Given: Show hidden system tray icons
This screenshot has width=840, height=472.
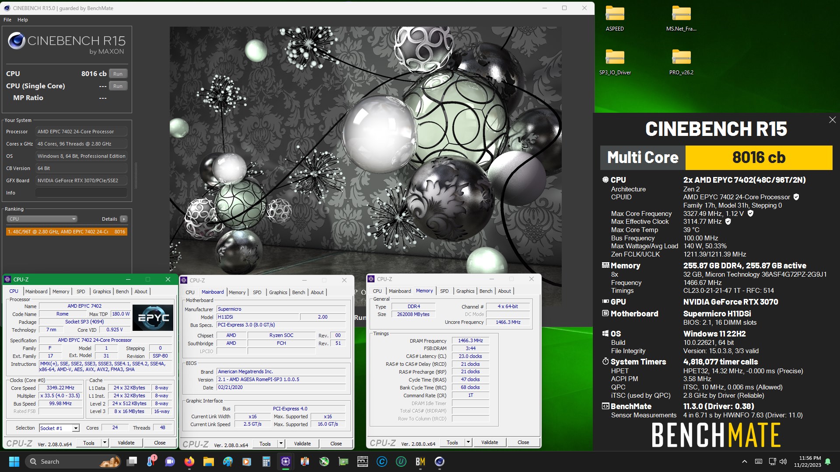Looking at the screenshot, I should (744, 462).
